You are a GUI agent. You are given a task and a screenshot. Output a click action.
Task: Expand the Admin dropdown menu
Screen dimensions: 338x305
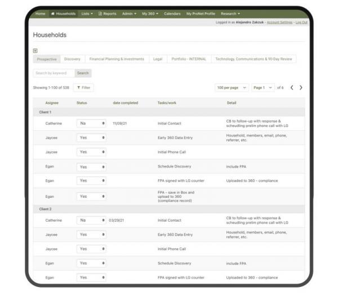pyautogui.click(x=129, y=14)
